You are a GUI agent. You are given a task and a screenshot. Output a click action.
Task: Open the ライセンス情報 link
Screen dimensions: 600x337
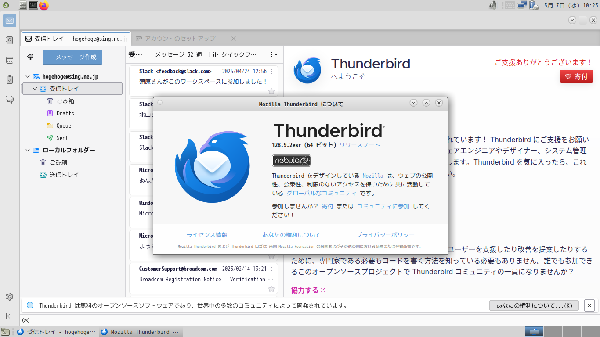207,235
